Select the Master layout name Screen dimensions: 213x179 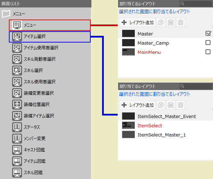pos(145,34)
